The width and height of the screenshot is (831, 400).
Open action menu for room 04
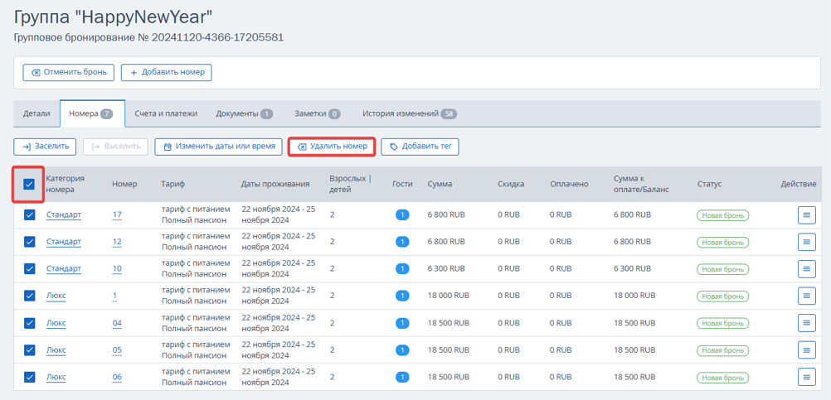807,323
